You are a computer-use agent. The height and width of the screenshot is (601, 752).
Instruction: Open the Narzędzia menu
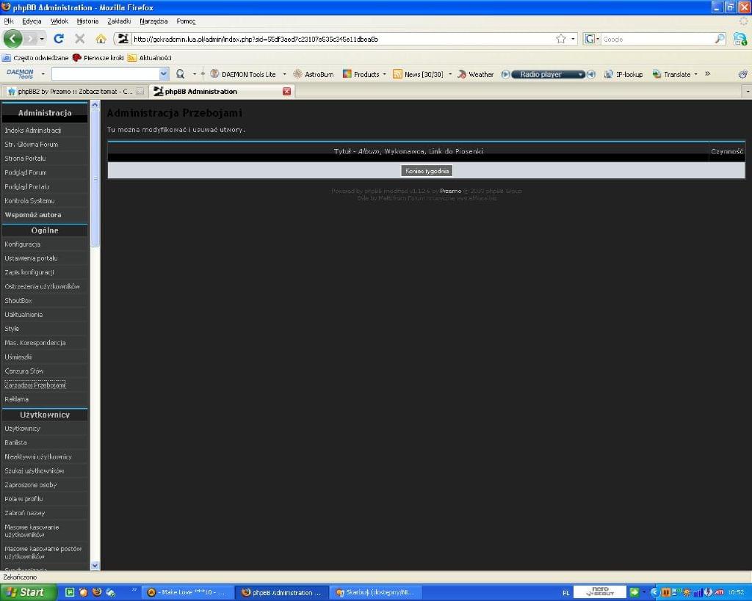pyautogui.click(x=153, y=21)
